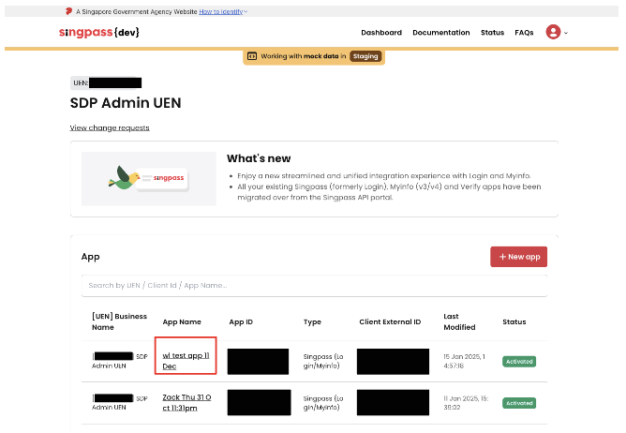Expand the chevron beside the profile avatar
This screenshot has width=626, height=433.
pyautogui.click(x=566, y=33)
